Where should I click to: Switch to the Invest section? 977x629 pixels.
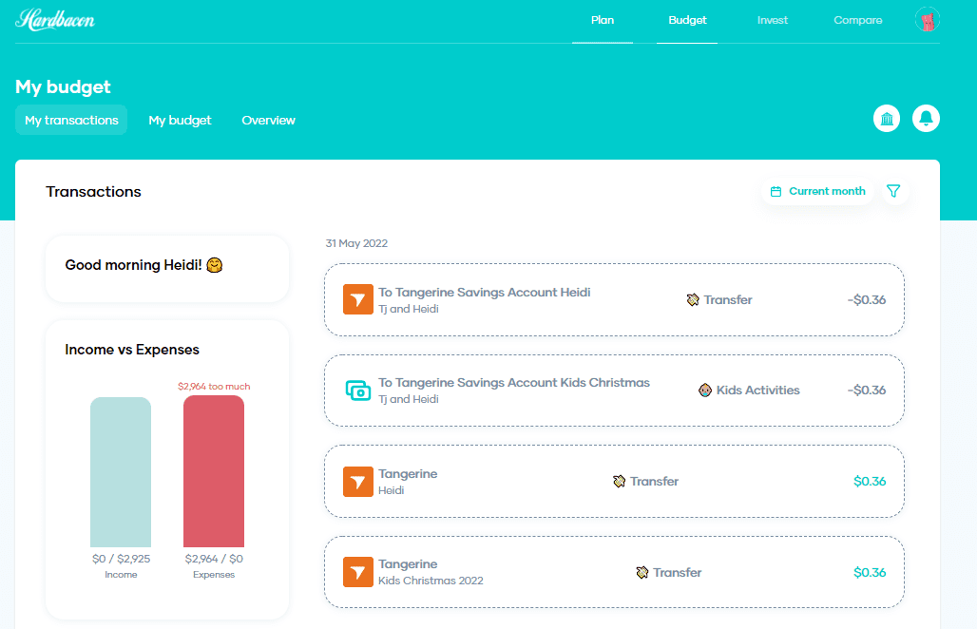772,20
